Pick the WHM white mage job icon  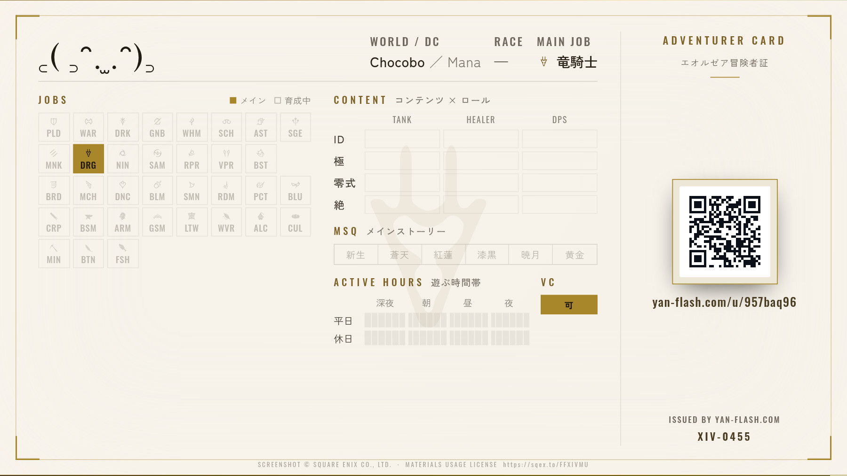192,127
